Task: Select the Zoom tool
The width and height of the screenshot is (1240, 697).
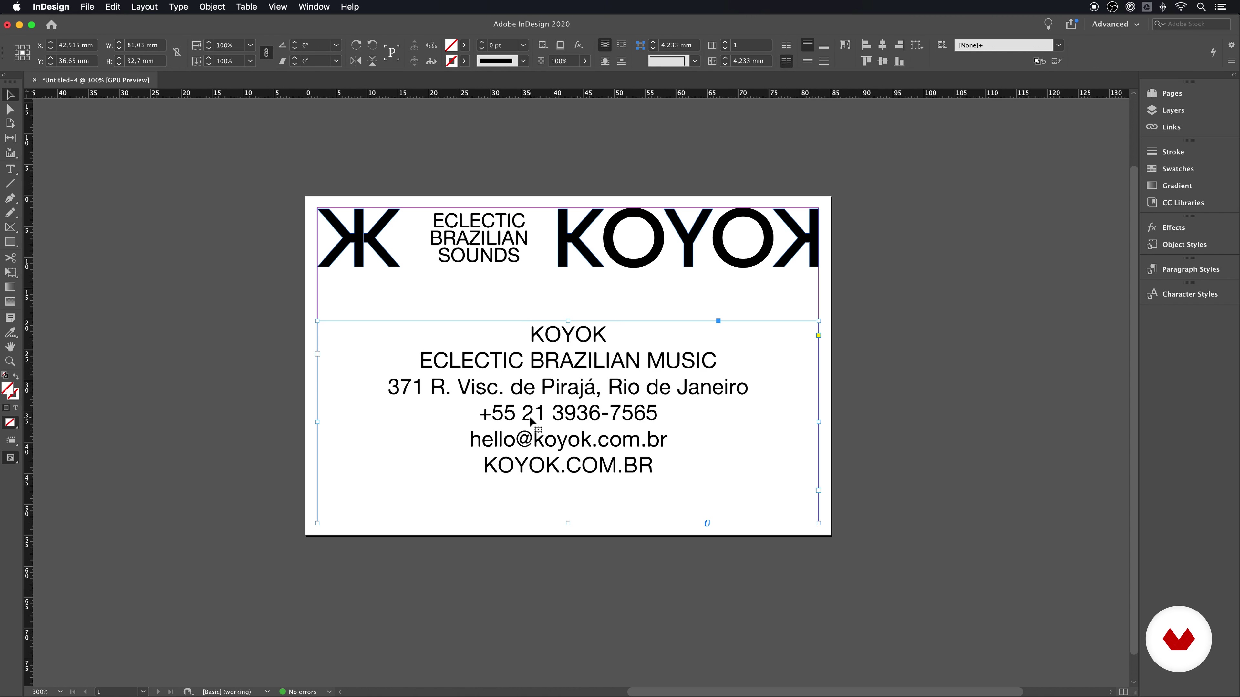Action: tap(10, 361)
